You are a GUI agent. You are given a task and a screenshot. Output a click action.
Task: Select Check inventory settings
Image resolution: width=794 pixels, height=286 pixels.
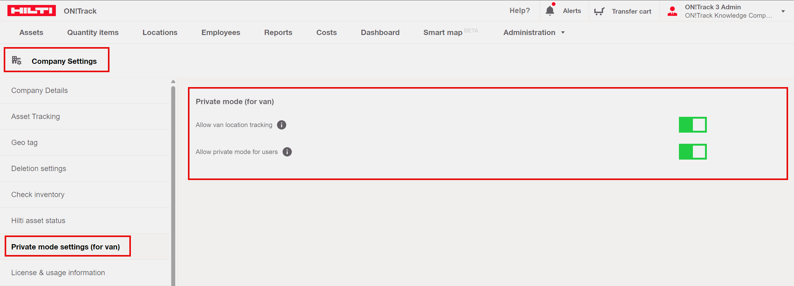[x=38, y=195]
